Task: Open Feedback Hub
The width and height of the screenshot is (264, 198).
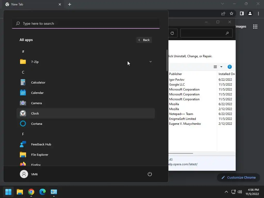Action: (86, 144)
